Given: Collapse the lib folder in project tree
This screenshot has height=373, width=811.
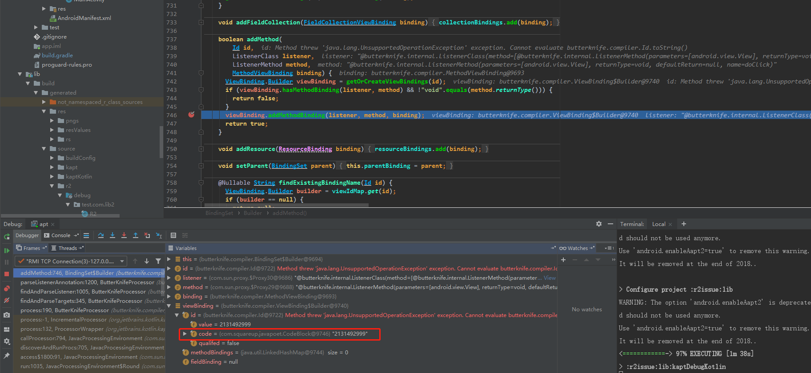Looking at the screenshot, I should (x=20, y=74).
